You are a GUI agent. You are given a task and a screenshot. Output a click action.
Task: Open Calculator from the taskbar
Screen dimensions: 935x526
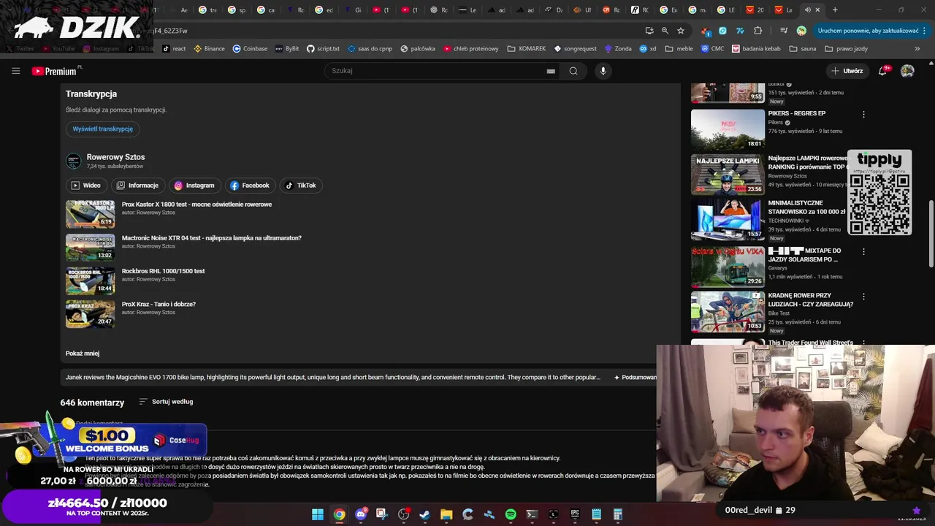(618, 514)
